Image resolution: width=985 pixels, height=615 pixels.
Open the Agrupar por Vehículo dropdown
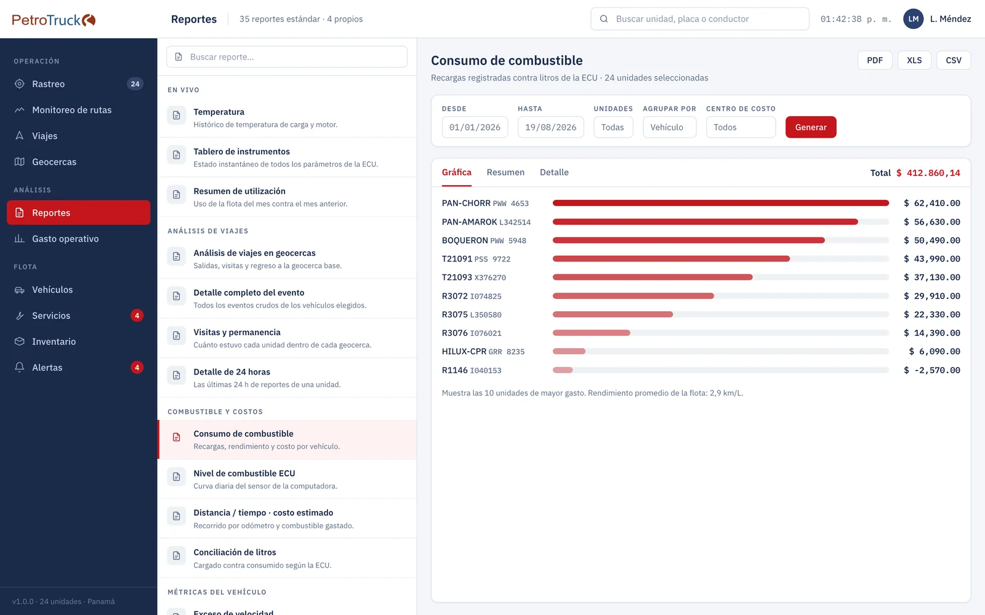pos(669,127)
